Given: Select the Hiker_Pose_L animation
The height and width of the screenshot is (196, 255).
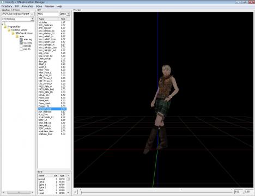Looking at the screenshot, I should 52,72.
